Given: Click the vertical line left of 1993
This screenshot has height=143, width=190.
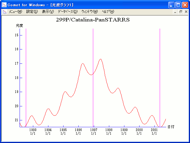Looking at the screenshot, I should [x=26, y=74].
